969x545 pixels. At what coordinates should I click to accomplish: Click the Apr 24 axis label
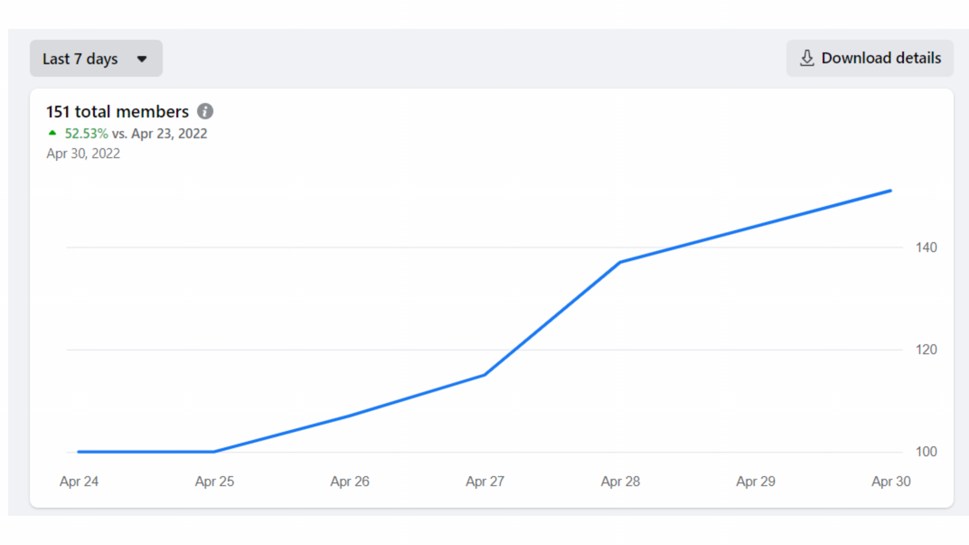pos(79,481)
